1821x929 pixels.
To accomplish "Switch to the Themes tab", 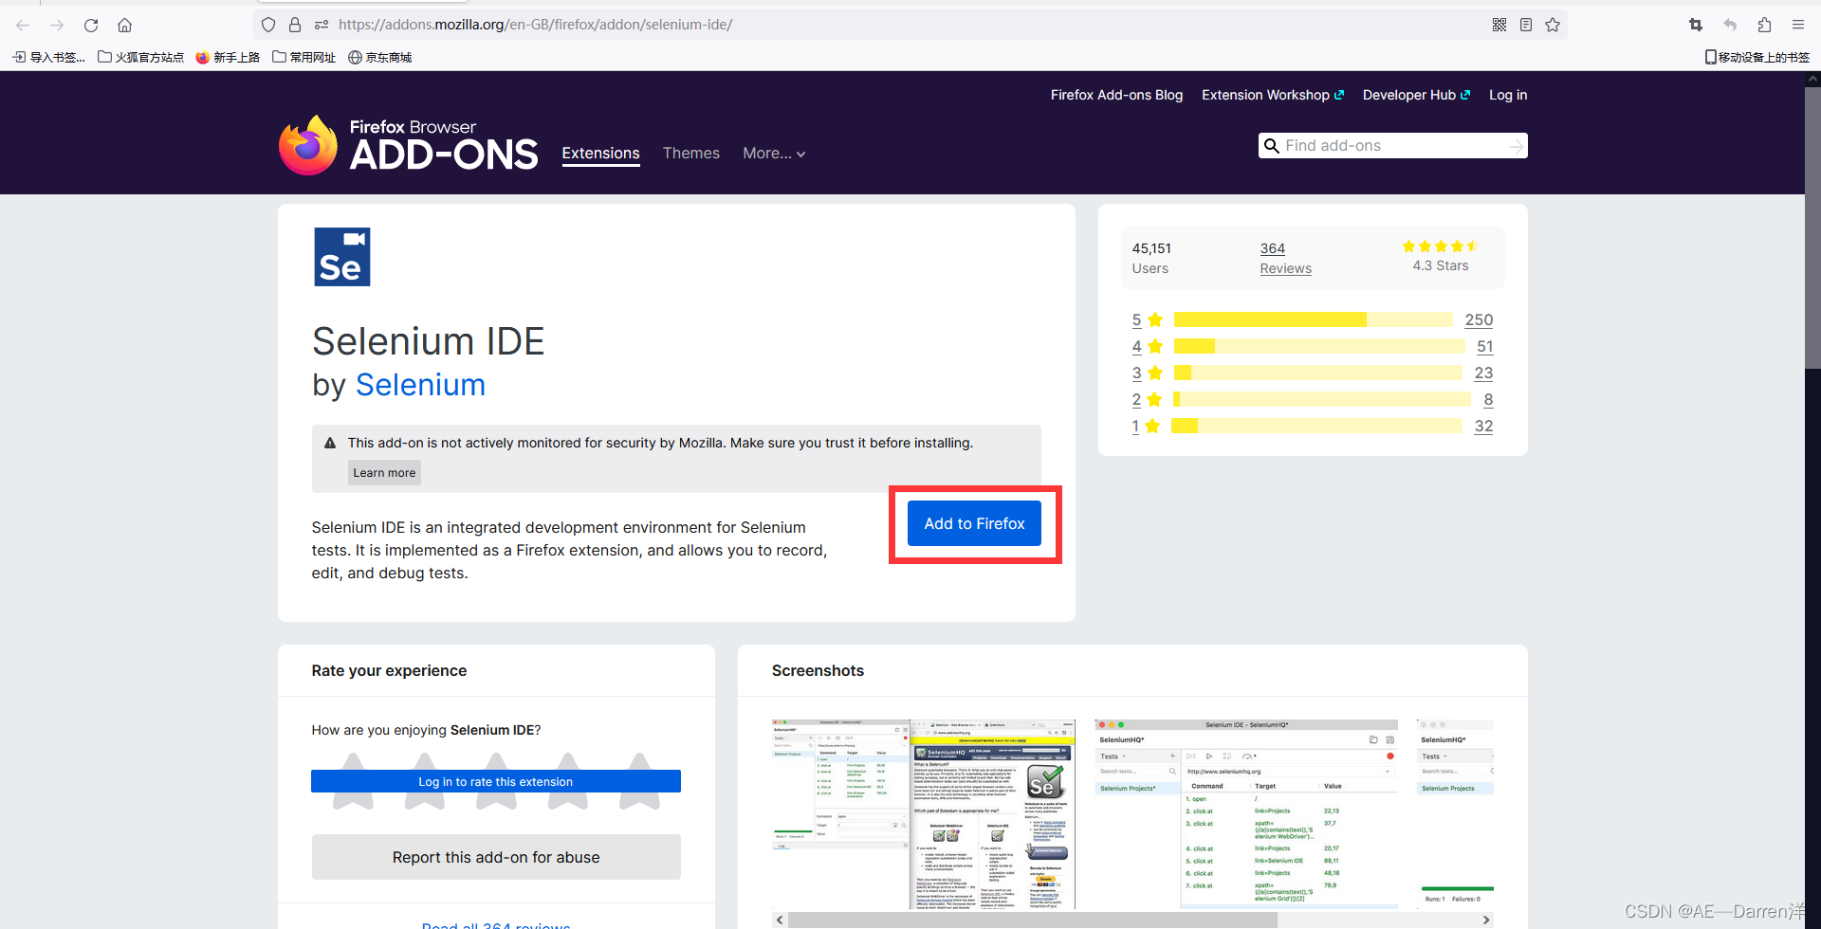I will click(x=691, y=153).
